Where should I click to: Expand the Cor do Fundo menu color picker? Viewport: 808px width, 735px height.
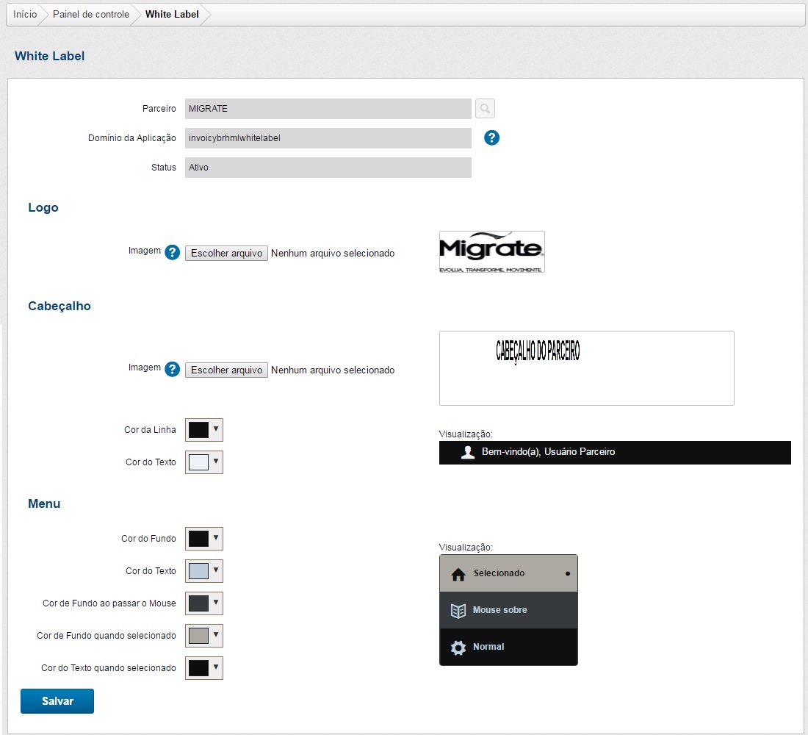click(203, 539)
